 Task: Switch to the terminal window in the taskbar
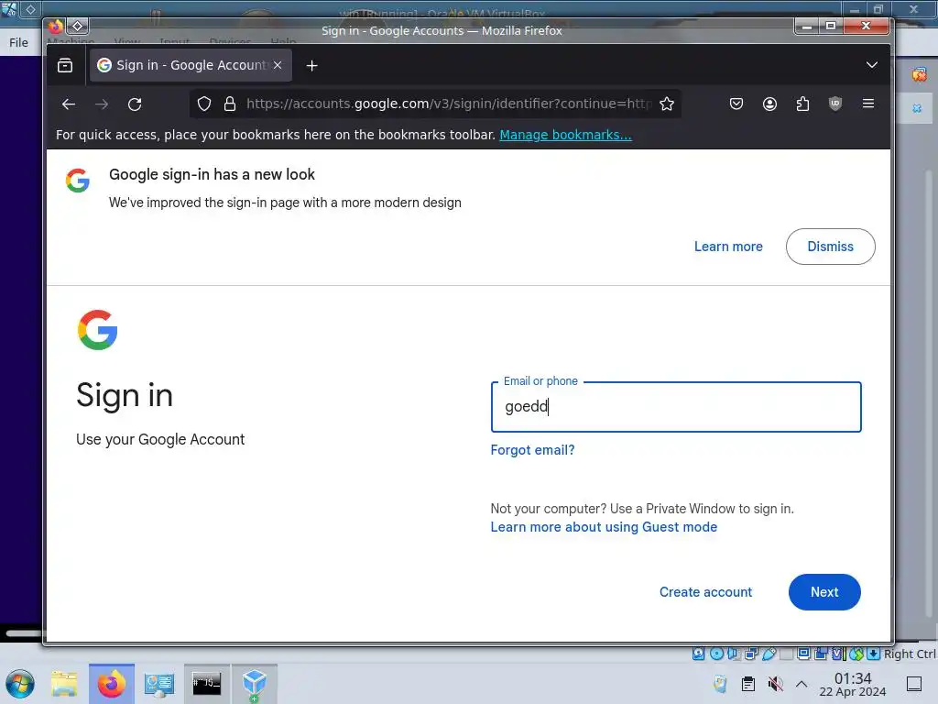tap(206, 684)
